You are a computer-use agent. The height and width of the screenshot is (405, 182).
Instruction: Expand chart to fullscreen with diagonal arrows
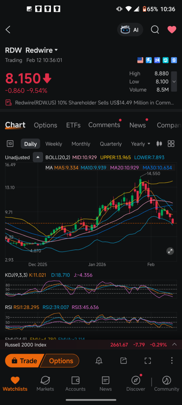(170, 251)
